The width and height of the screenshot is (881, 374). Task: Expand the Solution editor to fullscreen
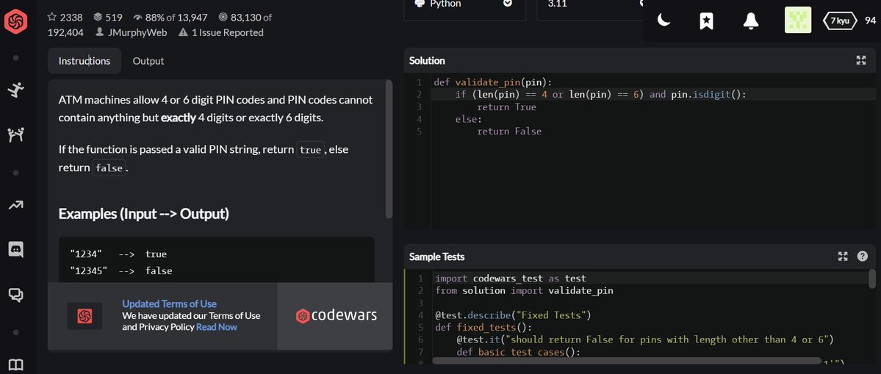click(860, 61)
